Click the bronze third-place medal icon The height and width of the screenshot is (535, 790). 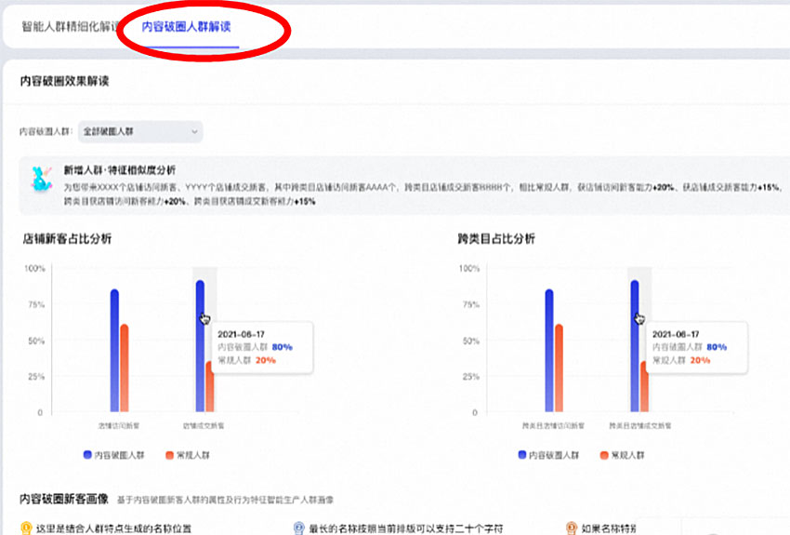click(572, 528)
